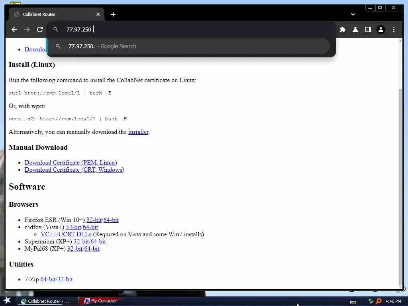This screenshot has width=408, height=306.
Task: Download 7-Zip 32-bit
Action: coord(65,279)
